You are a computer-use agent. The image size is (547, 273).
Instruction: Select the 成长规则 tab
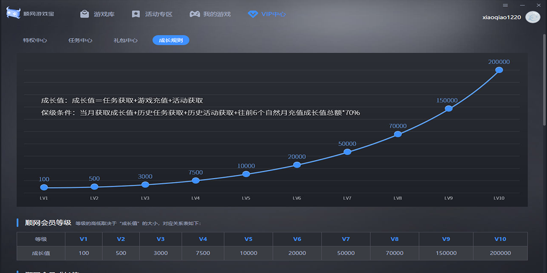170,40
